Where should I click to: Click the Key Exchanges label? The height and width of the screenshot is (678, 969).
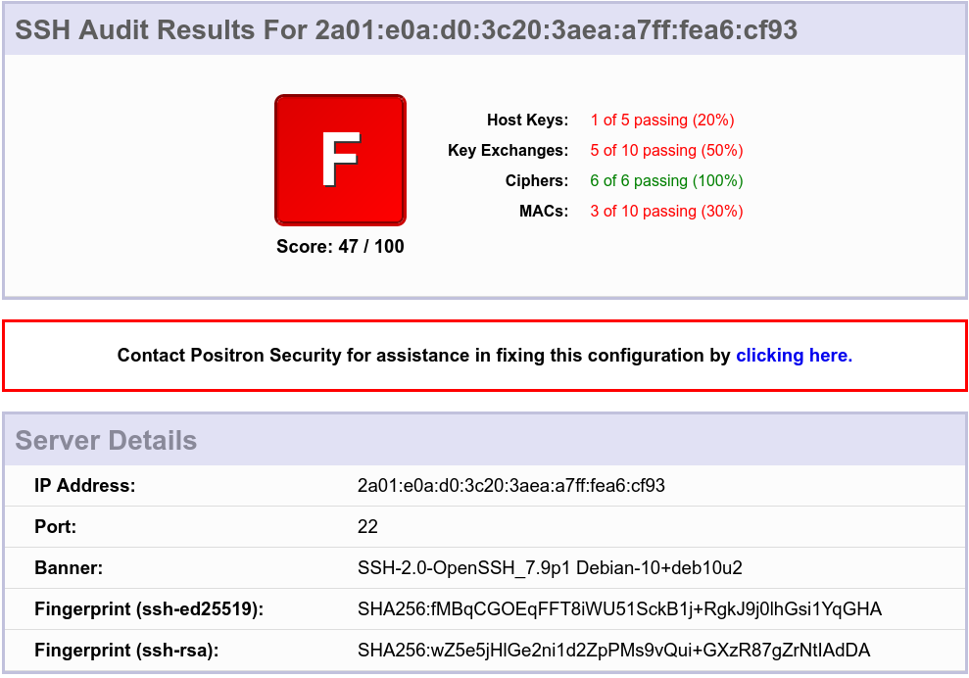[508, 151]
